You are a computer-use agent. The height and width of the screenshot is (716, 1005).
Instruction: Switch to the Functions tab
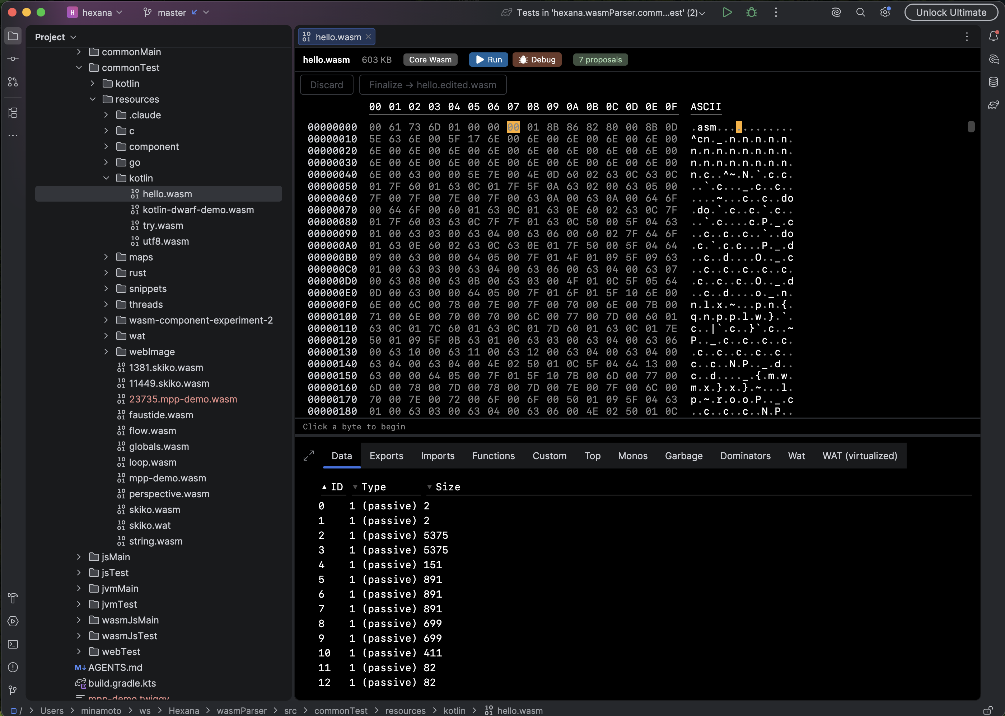pos(493,456)
